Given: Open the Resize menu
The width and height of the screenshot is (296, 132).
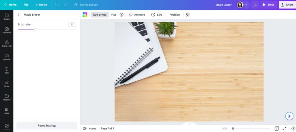Looking at the screenshot, I should 41,5.
